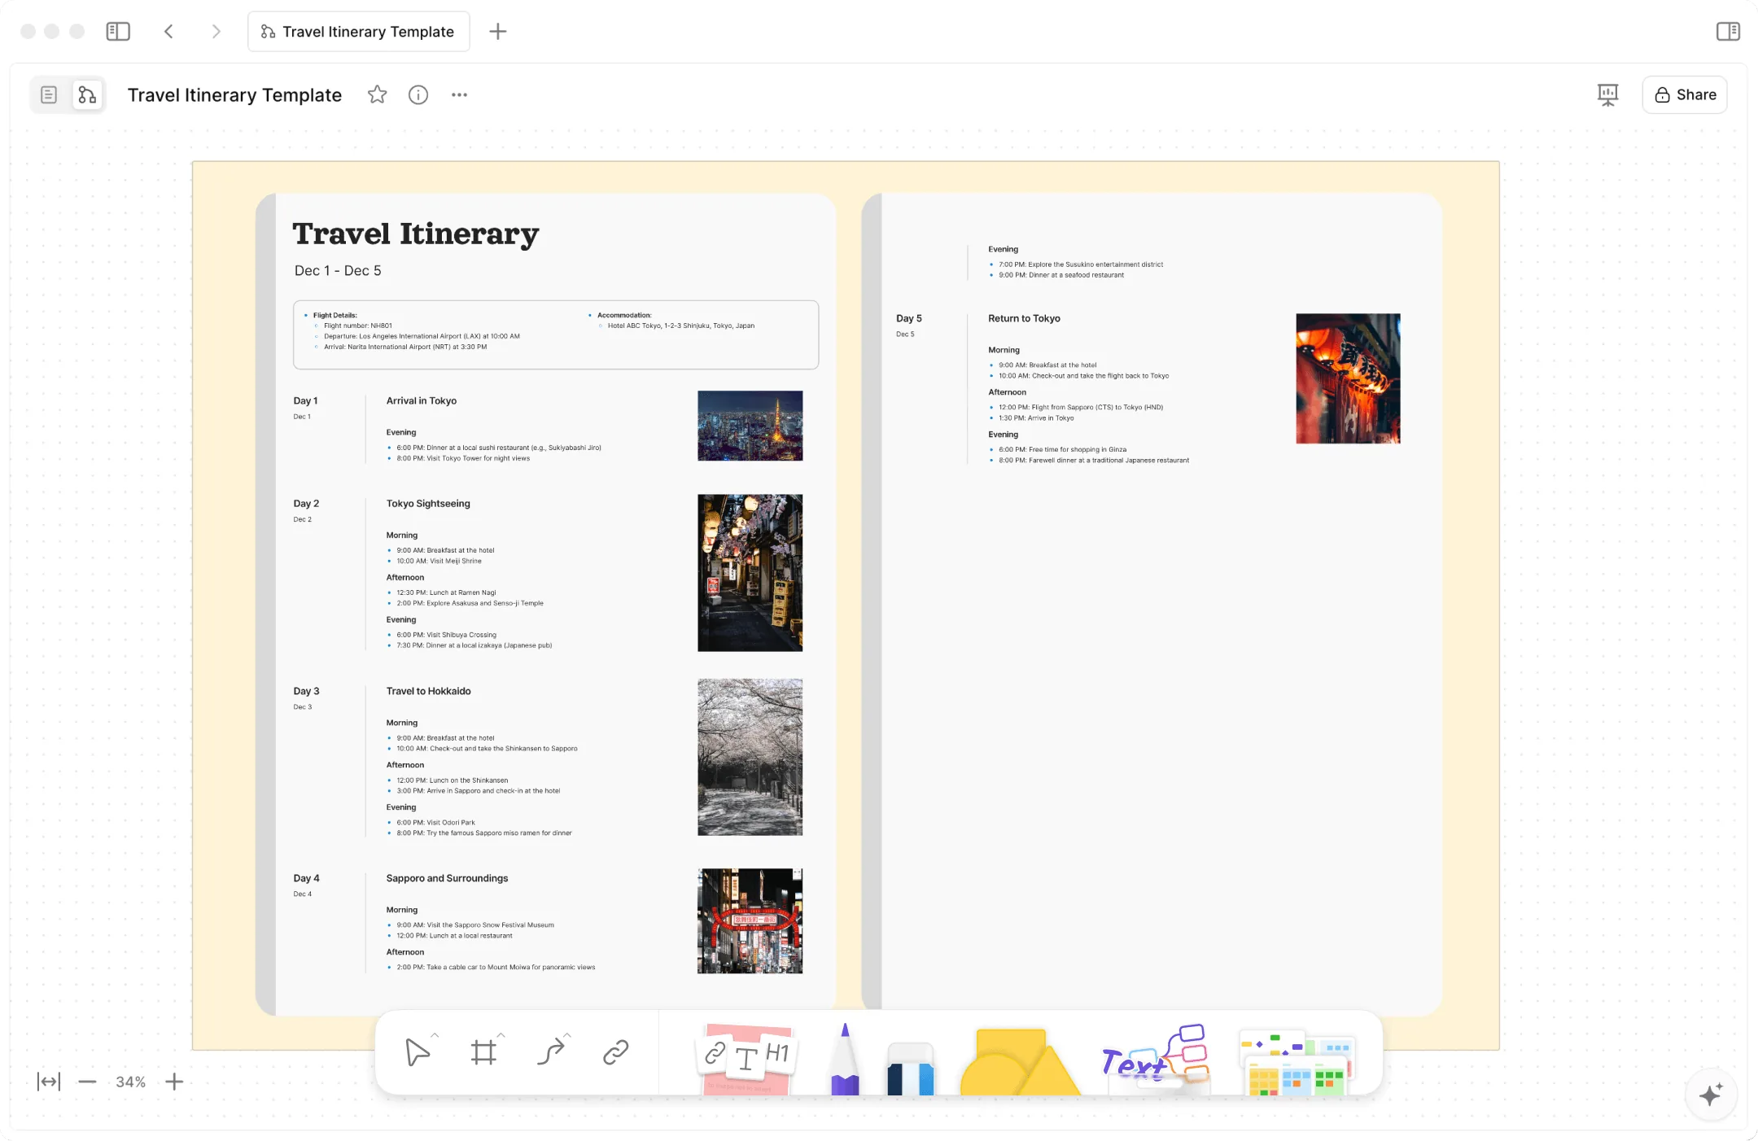Click the 'Dec 1 - Dec 5' date text

pos(338,270)
